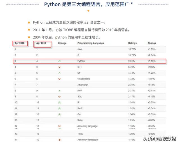This screenshot has width=180, height=145.
Task: Select the 'Java' language name
Action: pyautogui.click(x=80, y=49)
